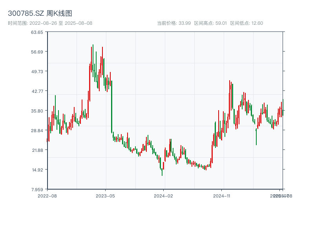Click the y-axis label 63.65
The height and width of the screenshot is (236, 314).
[37, 32]
